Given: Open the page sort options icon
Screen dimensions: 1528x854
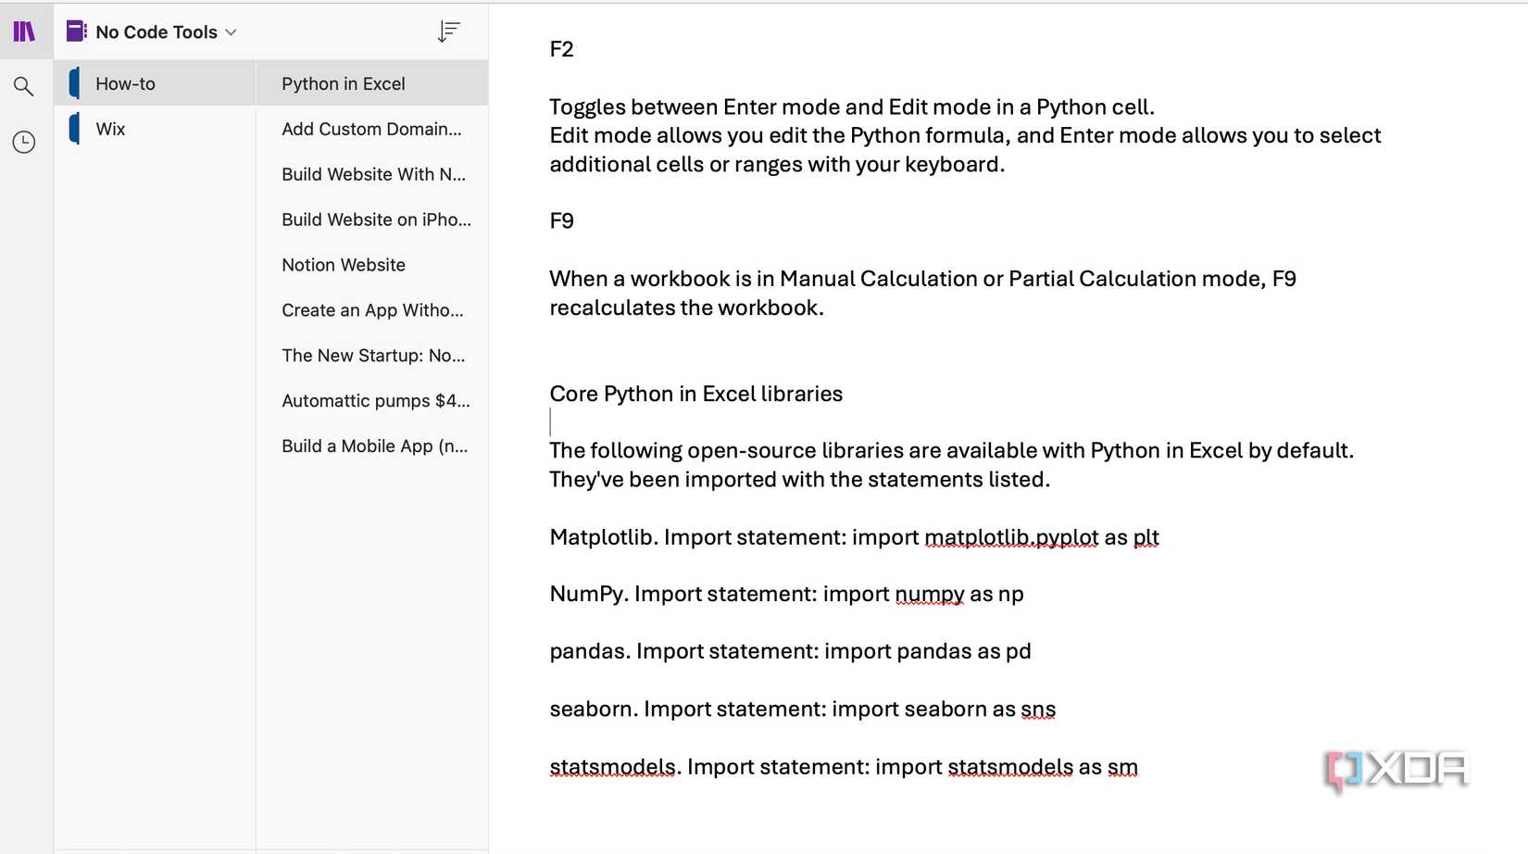Looking at the screenshot, I should click(x=449, y=31).
